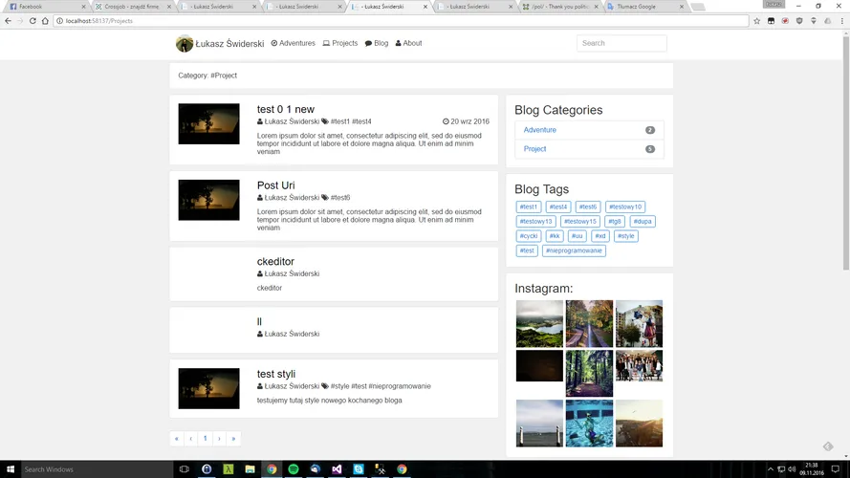Open the Windows Start menu
850x478 pixels.
click(11, 469)
